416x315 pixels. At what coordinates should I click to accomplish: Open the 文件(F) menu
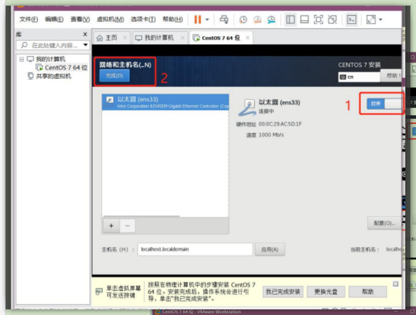[28, 19]
